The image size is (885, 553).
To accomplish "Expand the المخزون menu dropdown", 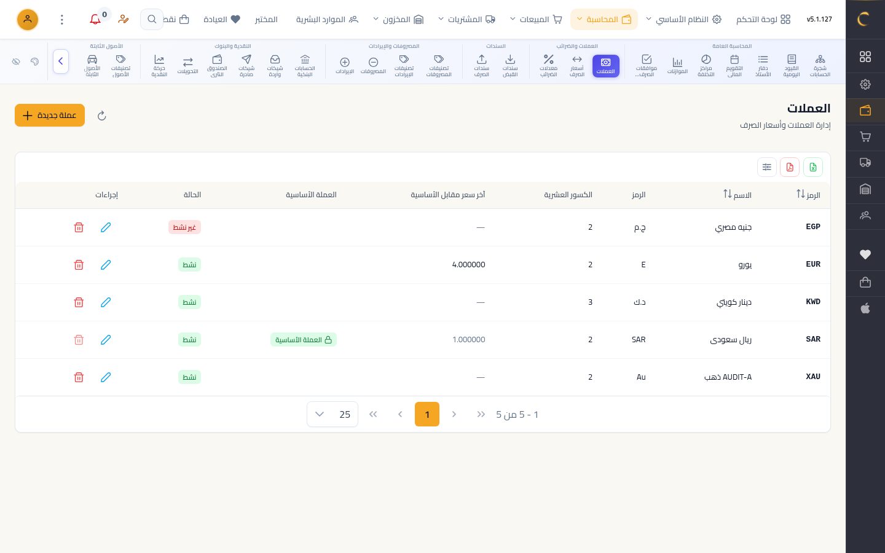I will coord(398,20).
